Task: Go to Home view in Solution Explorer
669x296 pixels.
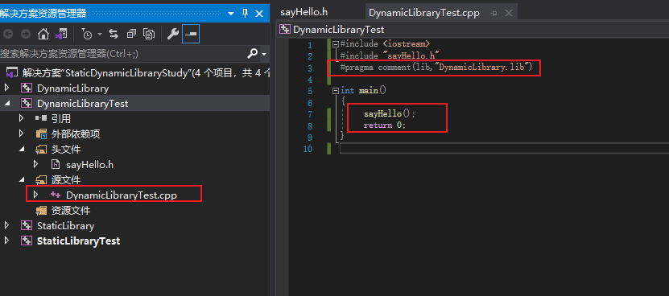Action: point(43,34)
